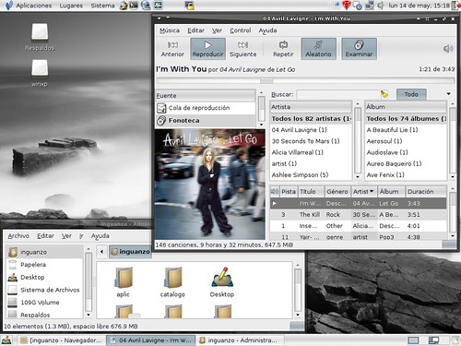The image size is (461, 346).
Task: Select 109G Volume in sidebar
Action: click(45, 303)
